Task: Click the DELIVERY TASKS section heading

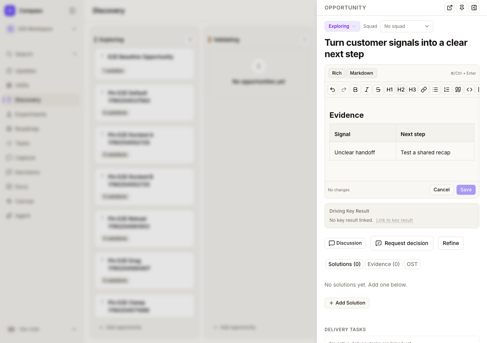Action: [345, 330]
